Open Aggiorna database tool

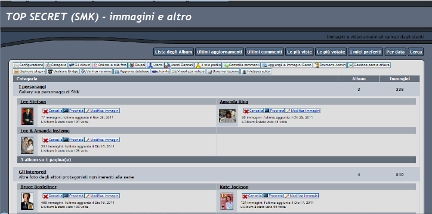pos(132,71)
